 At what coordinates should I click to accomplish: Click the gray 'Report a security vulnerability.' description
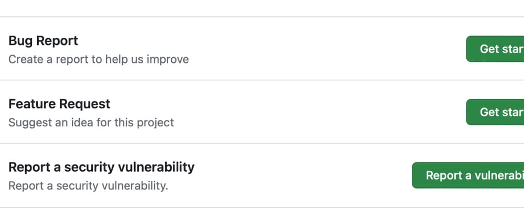coord(88,185)
